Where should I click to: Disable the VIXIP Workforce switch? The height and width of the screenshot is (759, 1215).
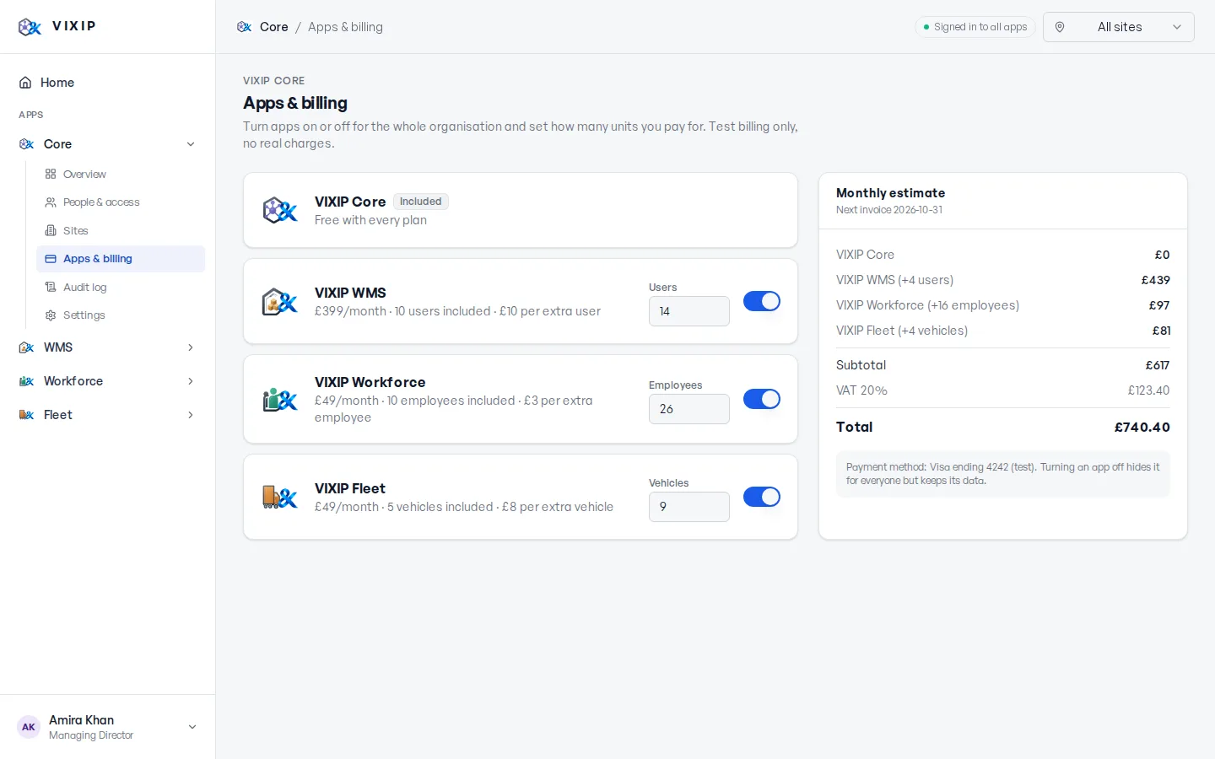(x=762, y=399)
